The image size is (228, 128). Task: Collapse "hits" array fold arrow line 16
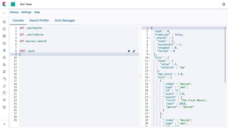(149, 78)
